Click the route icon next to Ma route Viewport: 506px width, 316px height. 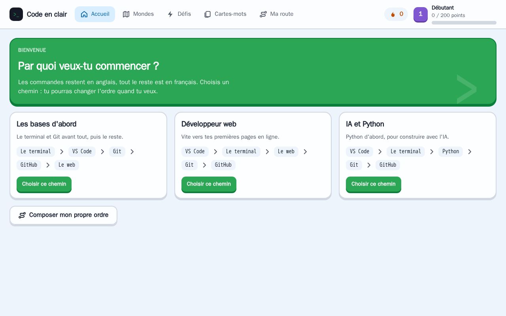point(263,14)
